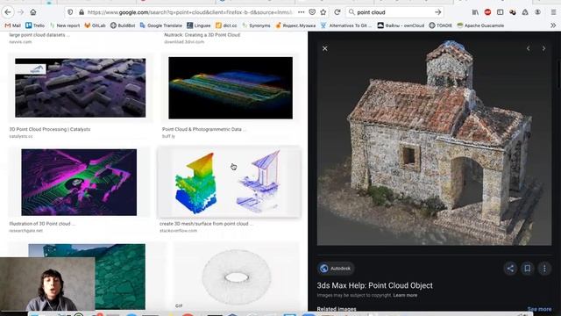Open the Synonyms bookmark
The image size is (561, 316).
(x=256, y=25)
